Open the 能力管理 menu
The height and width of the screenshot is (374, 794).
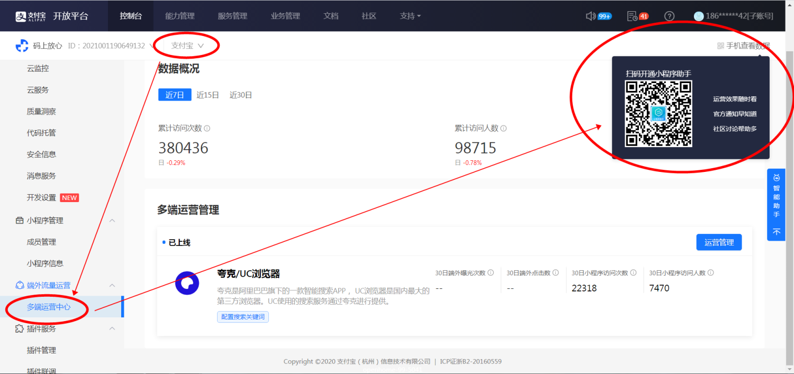click(x=180, y=16)
